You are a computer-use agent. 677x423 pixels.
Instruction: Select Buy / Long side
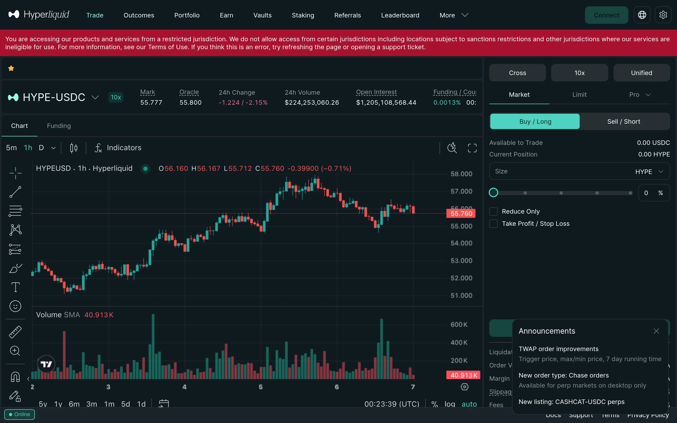pos(535,121)
